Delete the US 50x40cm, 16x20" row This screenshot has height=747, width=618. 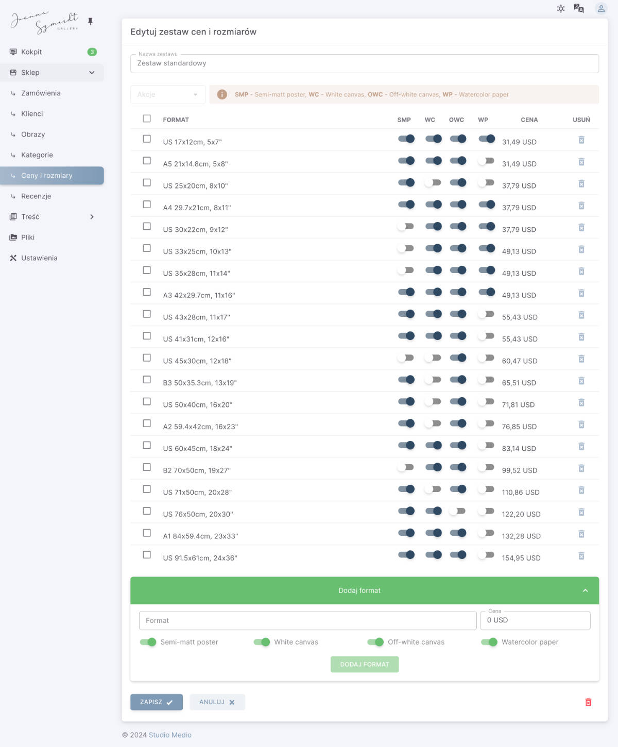click(x=581, y=403)
